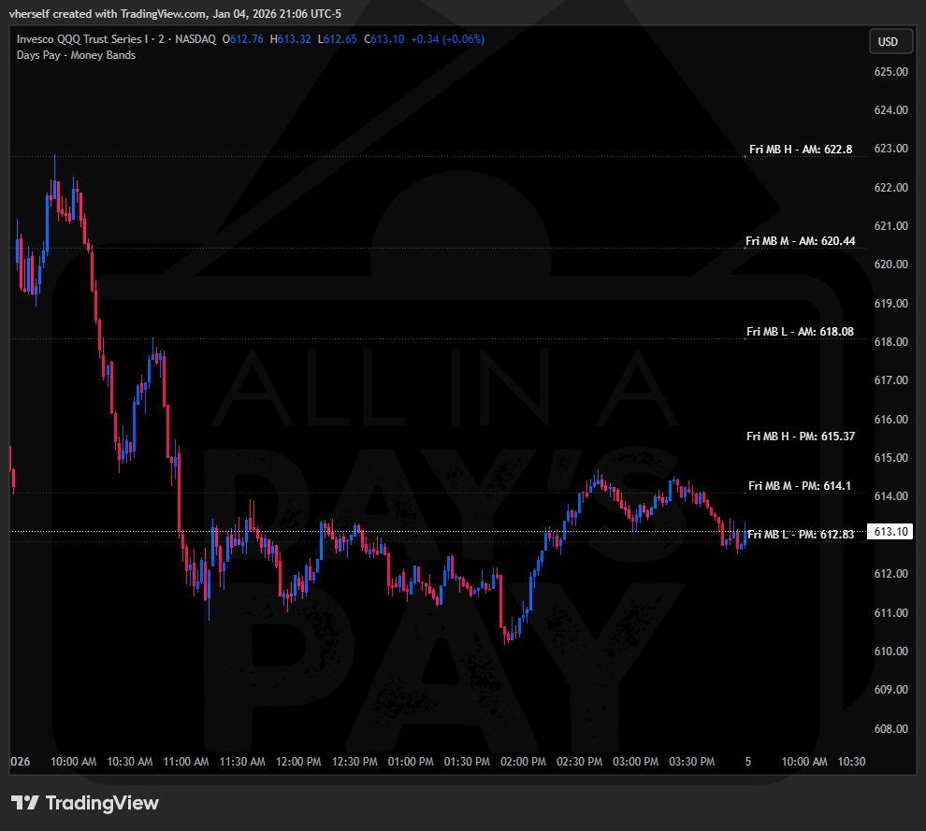This screenshot has height=831, width=926.
Task: Click the Days Pay - Money Bands indicator label
Action: [76, 55]
